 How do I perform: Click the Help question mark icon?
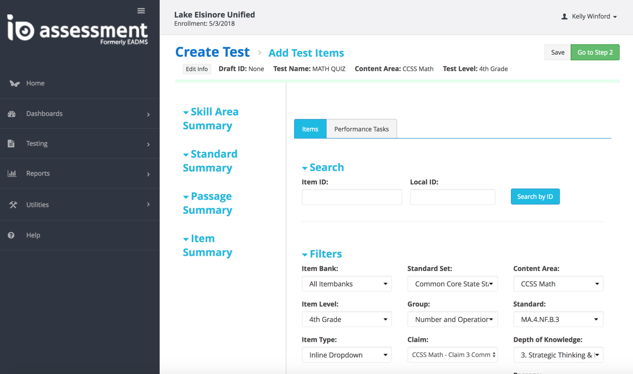point(11,235)
